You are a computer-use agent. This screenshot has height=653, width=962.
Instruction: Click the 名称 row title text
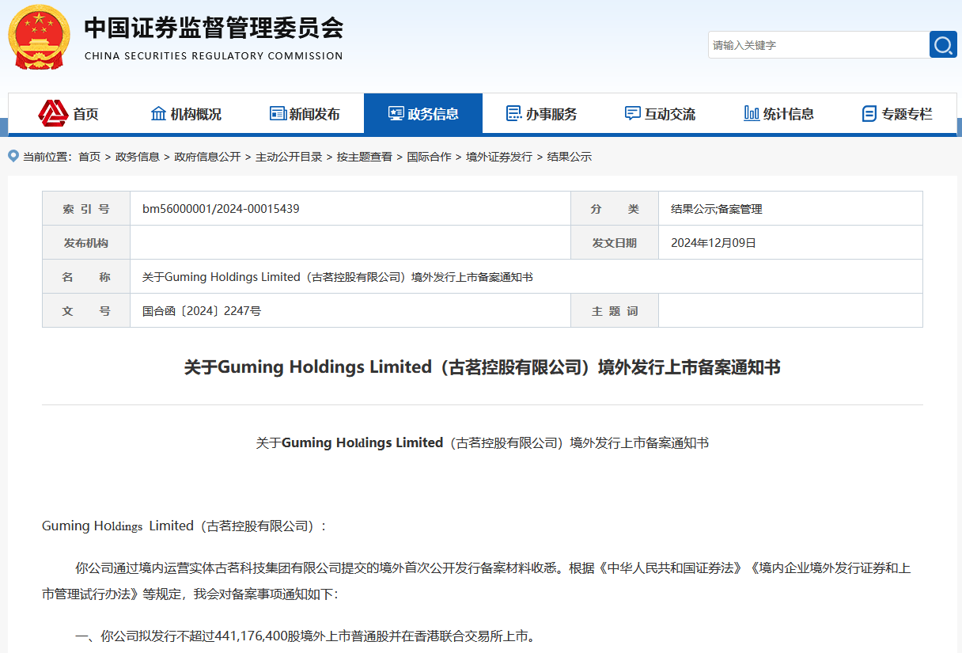point(338,277)
